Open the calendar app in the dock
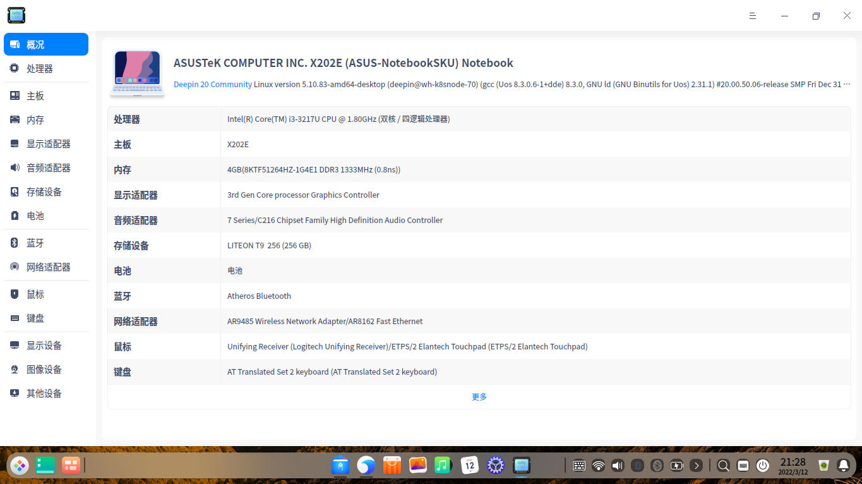 coord(469,466)
